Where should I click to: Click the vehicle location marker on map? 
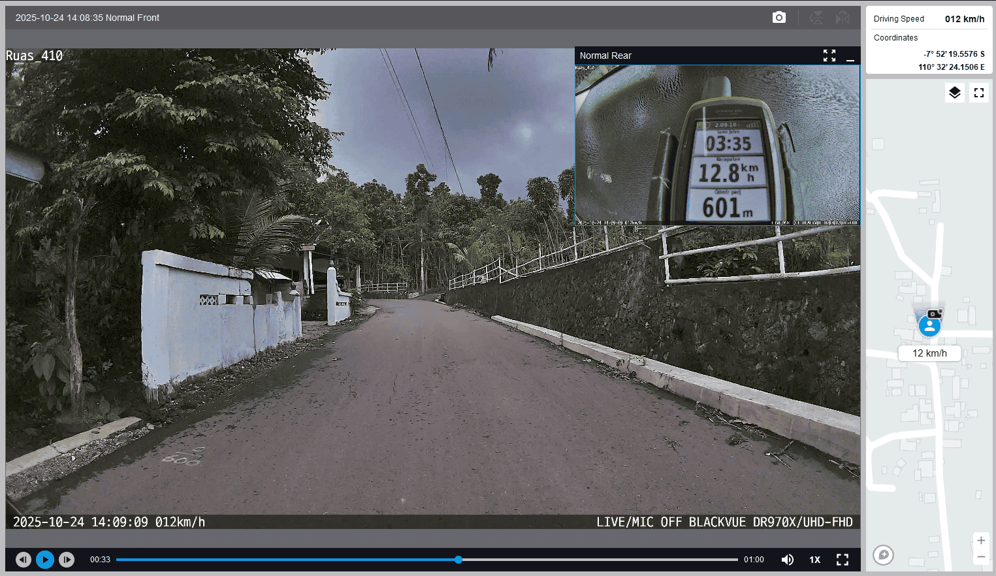pyautogui.click(x=929, y=325)
